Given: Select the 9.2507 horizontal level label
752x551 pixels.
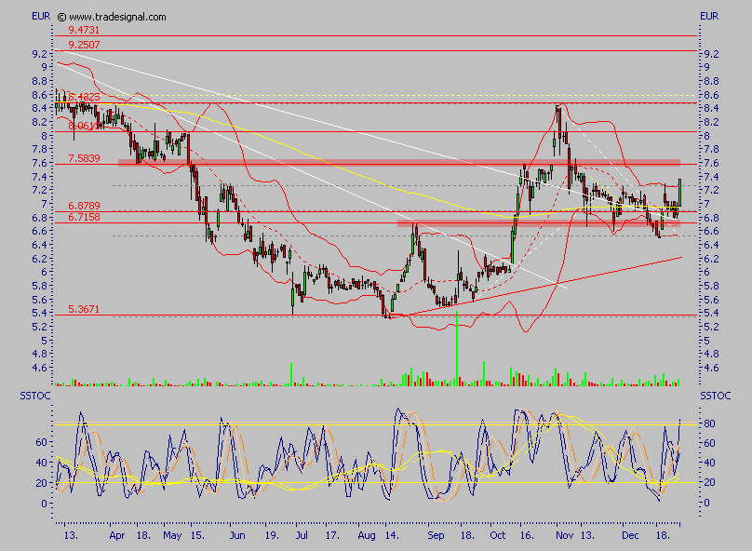Looking at the screenshot, I should tap(84, 44).
